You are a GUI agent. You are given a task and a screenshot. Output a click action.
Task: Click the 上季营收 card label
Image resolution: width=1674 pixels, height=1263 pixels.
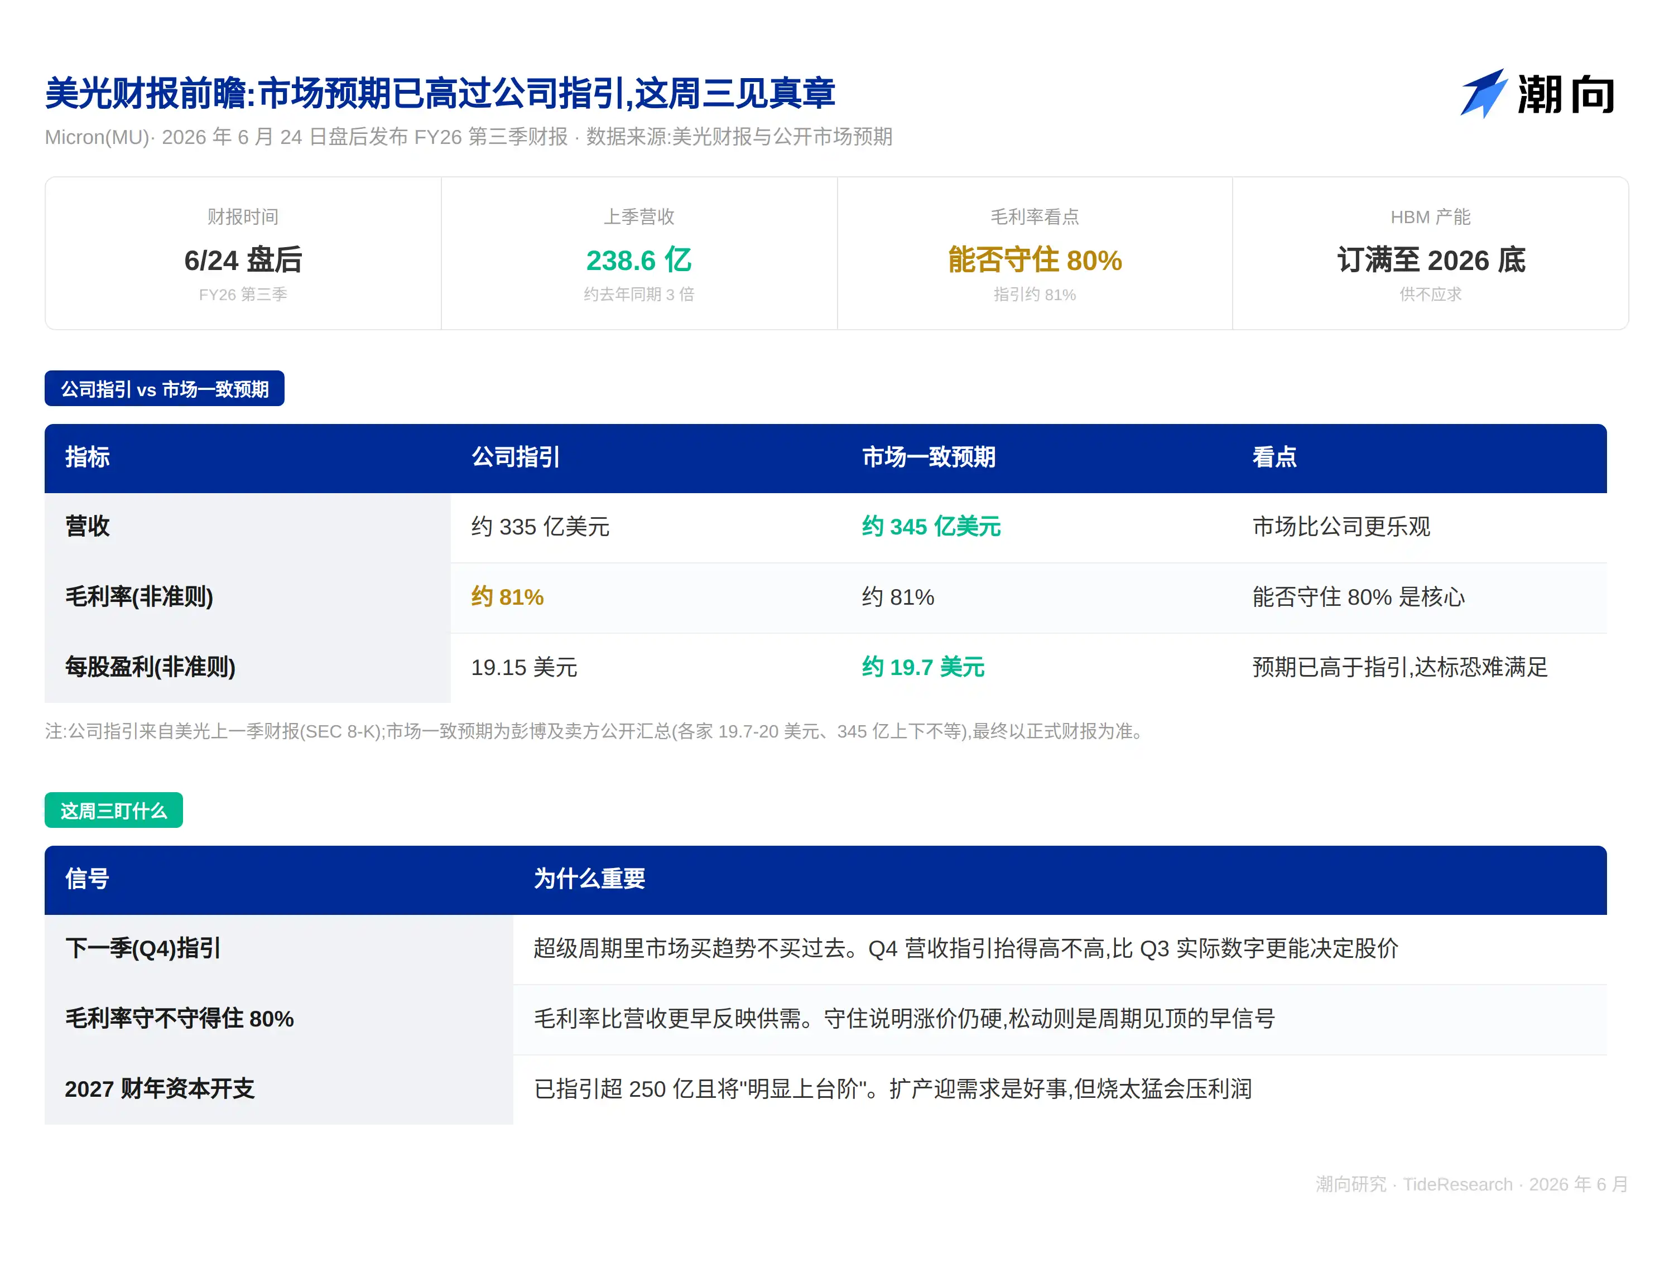[639, 217]
